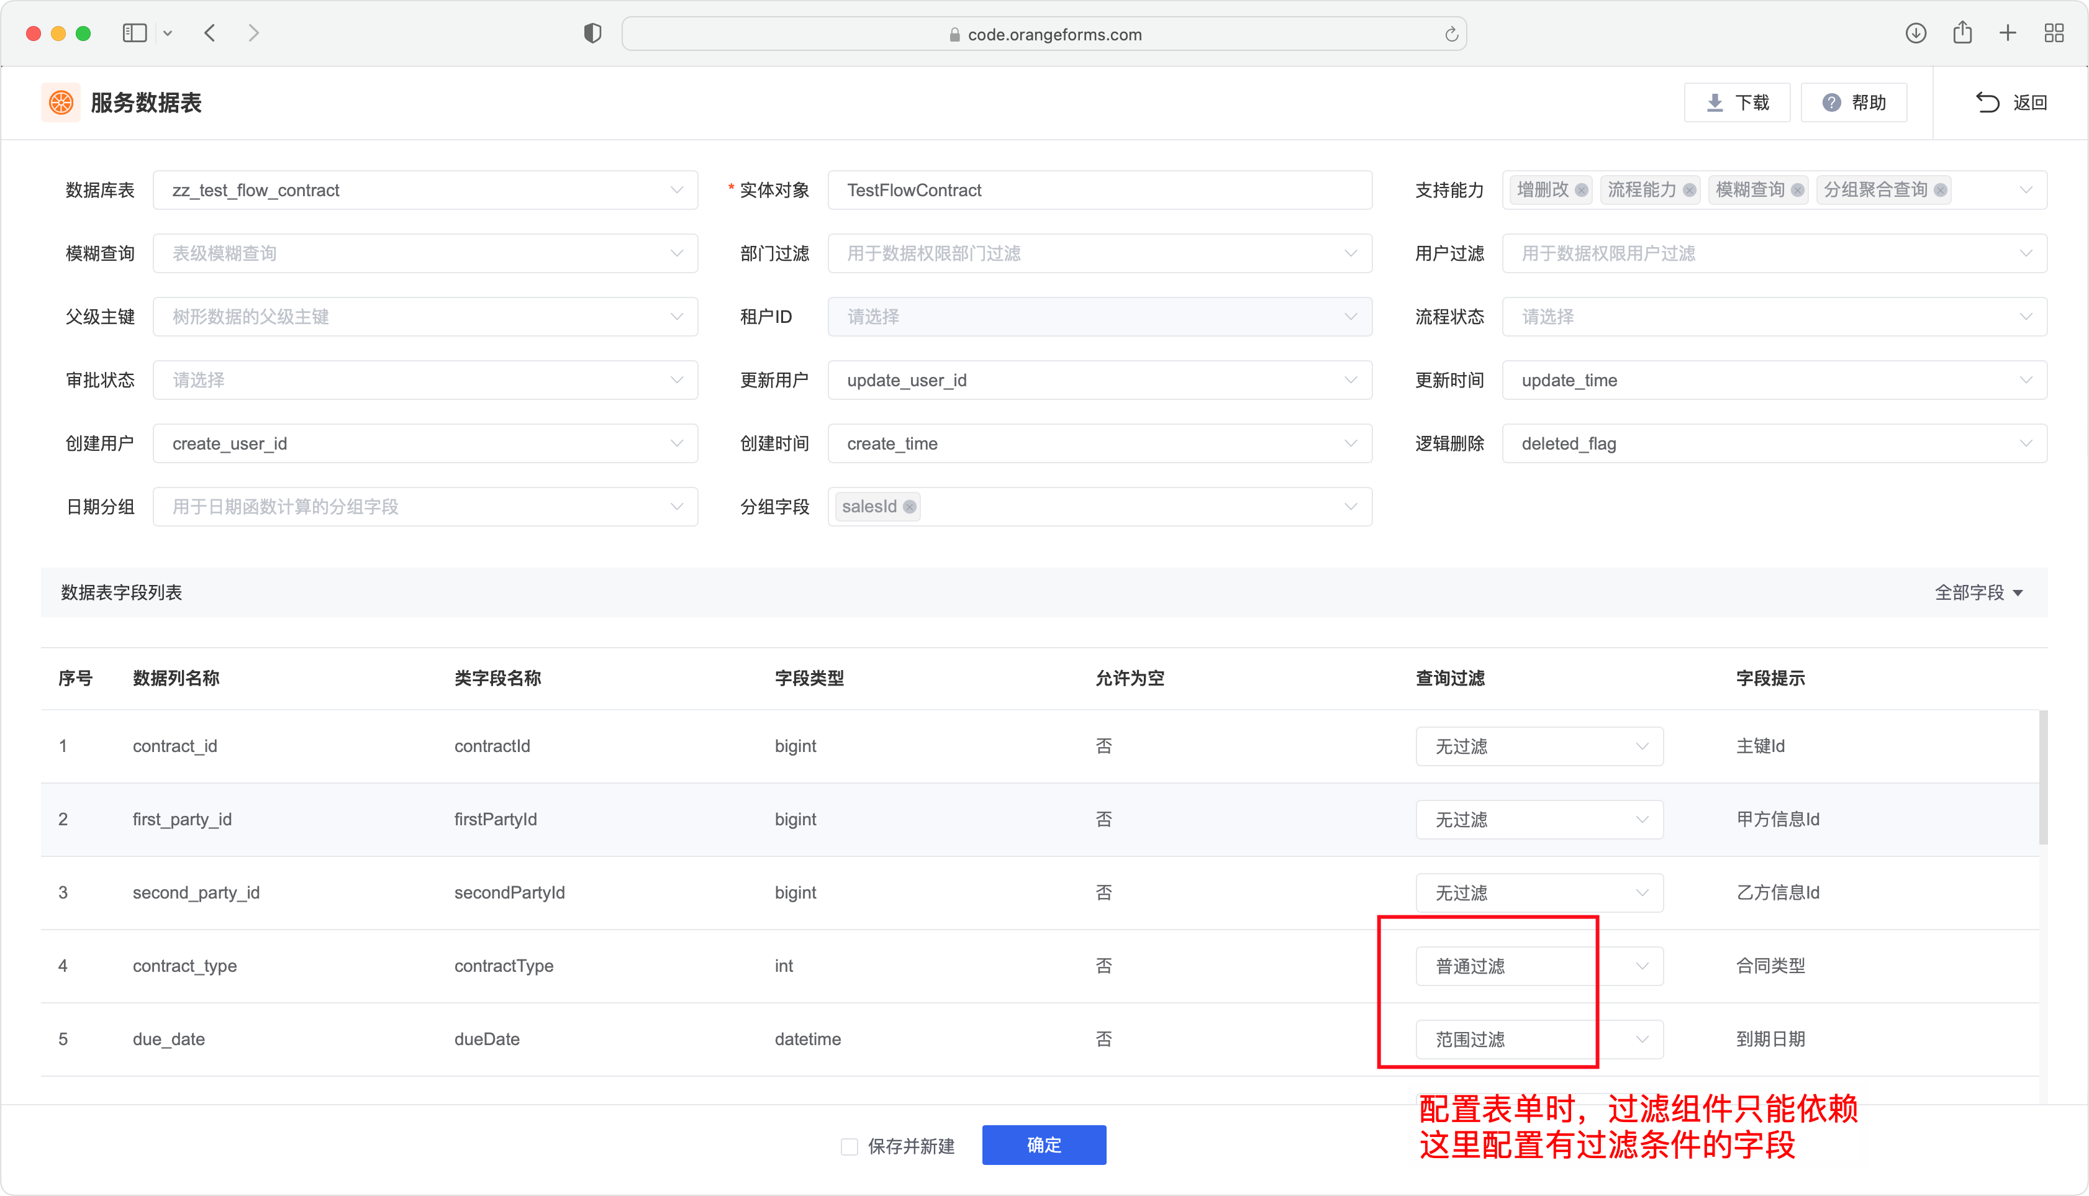Open the Safari downloads icon
Viewport: 2089px width, 1196px height.
click(1916, 33)
